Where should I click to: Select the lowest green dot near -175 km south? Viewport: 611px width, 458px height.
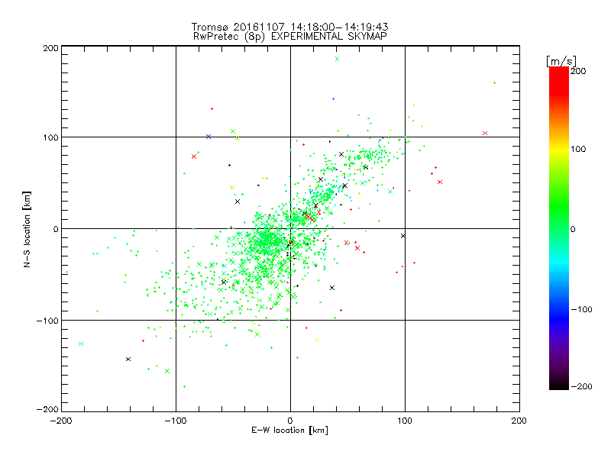(184, 387)
